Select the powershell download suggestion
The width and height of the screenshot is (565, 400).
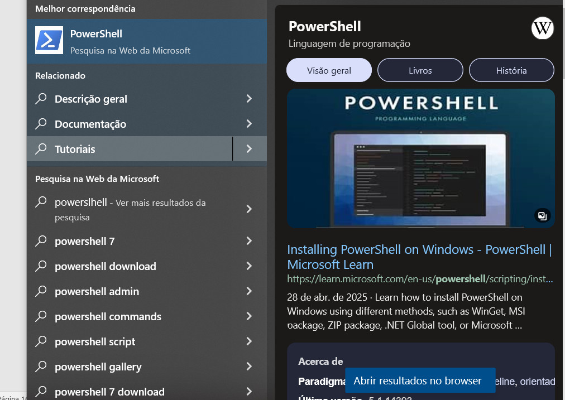[x=147, y=266]
